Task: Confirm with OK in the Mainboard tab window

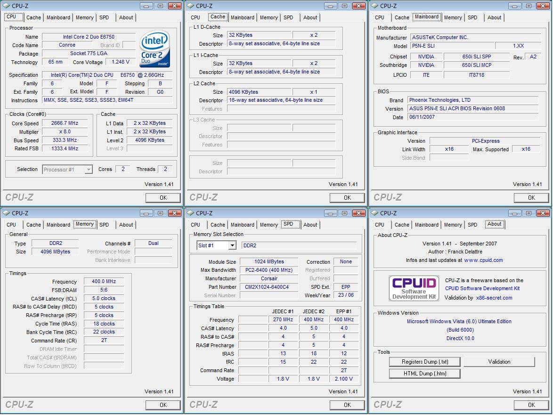Action: [531, 198]
